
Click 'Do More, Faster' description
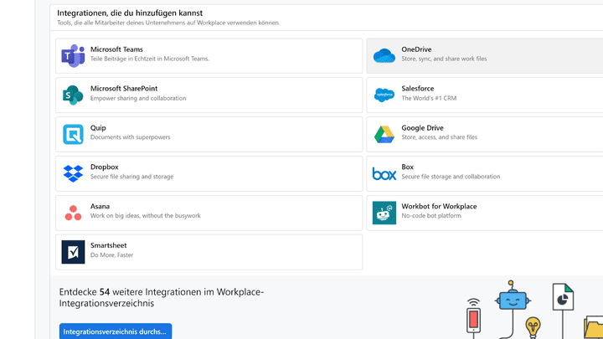point(111,254)
